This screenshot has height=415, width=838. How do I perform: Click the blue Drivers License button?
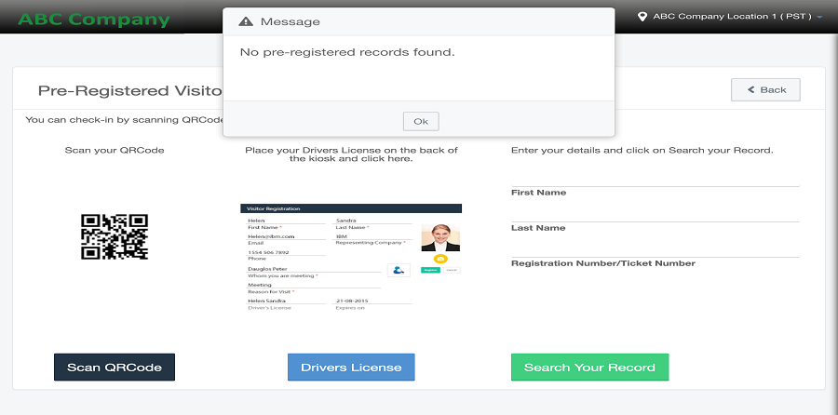tap(351, 367)
